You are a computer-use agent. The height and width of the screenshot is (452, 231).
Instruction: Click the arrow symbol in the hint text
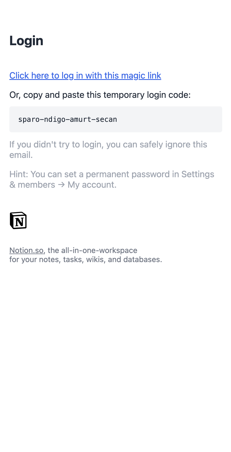pos(61,185)
